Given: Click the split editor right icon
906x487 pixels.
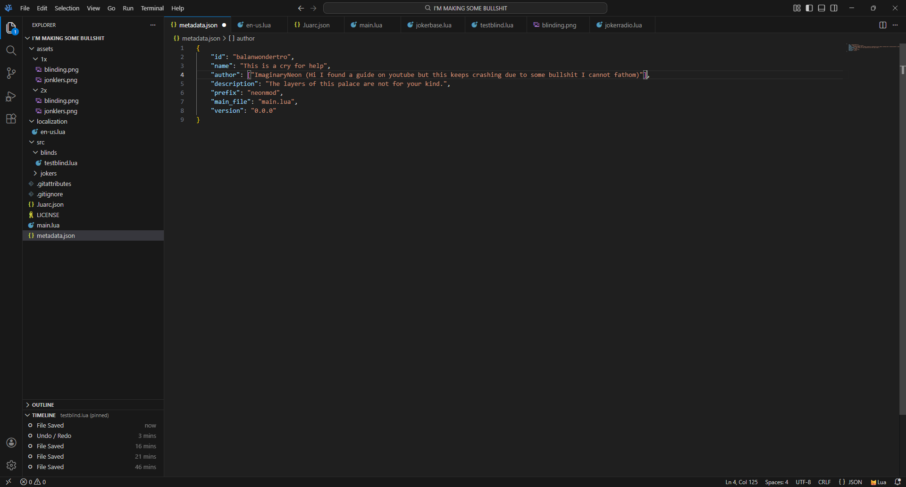Looking at the screenshot, I should coord(882,25).
